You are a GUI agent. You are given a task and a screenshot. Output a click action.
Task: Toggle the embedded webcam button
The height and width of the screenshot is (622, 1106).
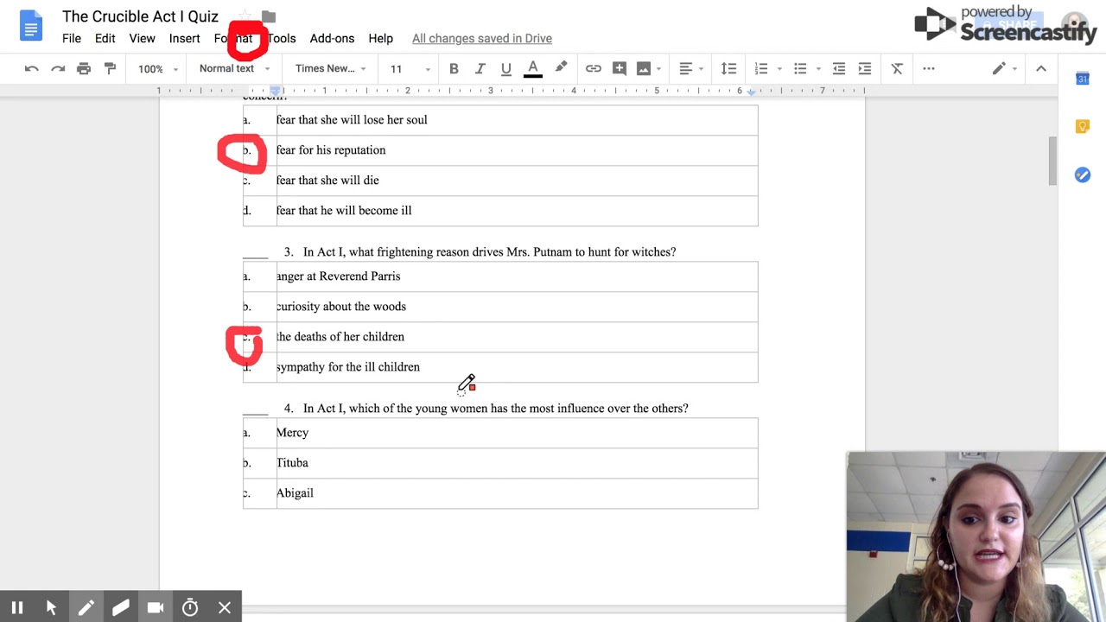[156, 608]
